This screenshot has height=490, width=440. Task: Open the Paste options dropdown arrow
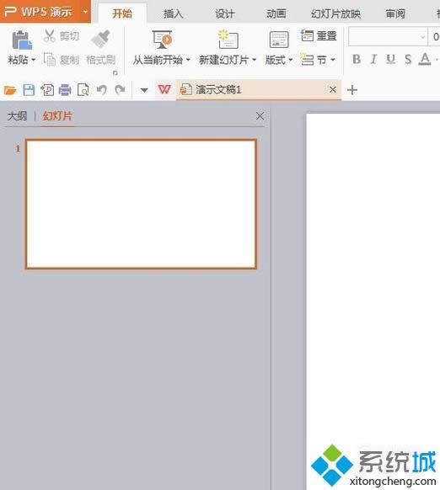click(x=34, y=60)
